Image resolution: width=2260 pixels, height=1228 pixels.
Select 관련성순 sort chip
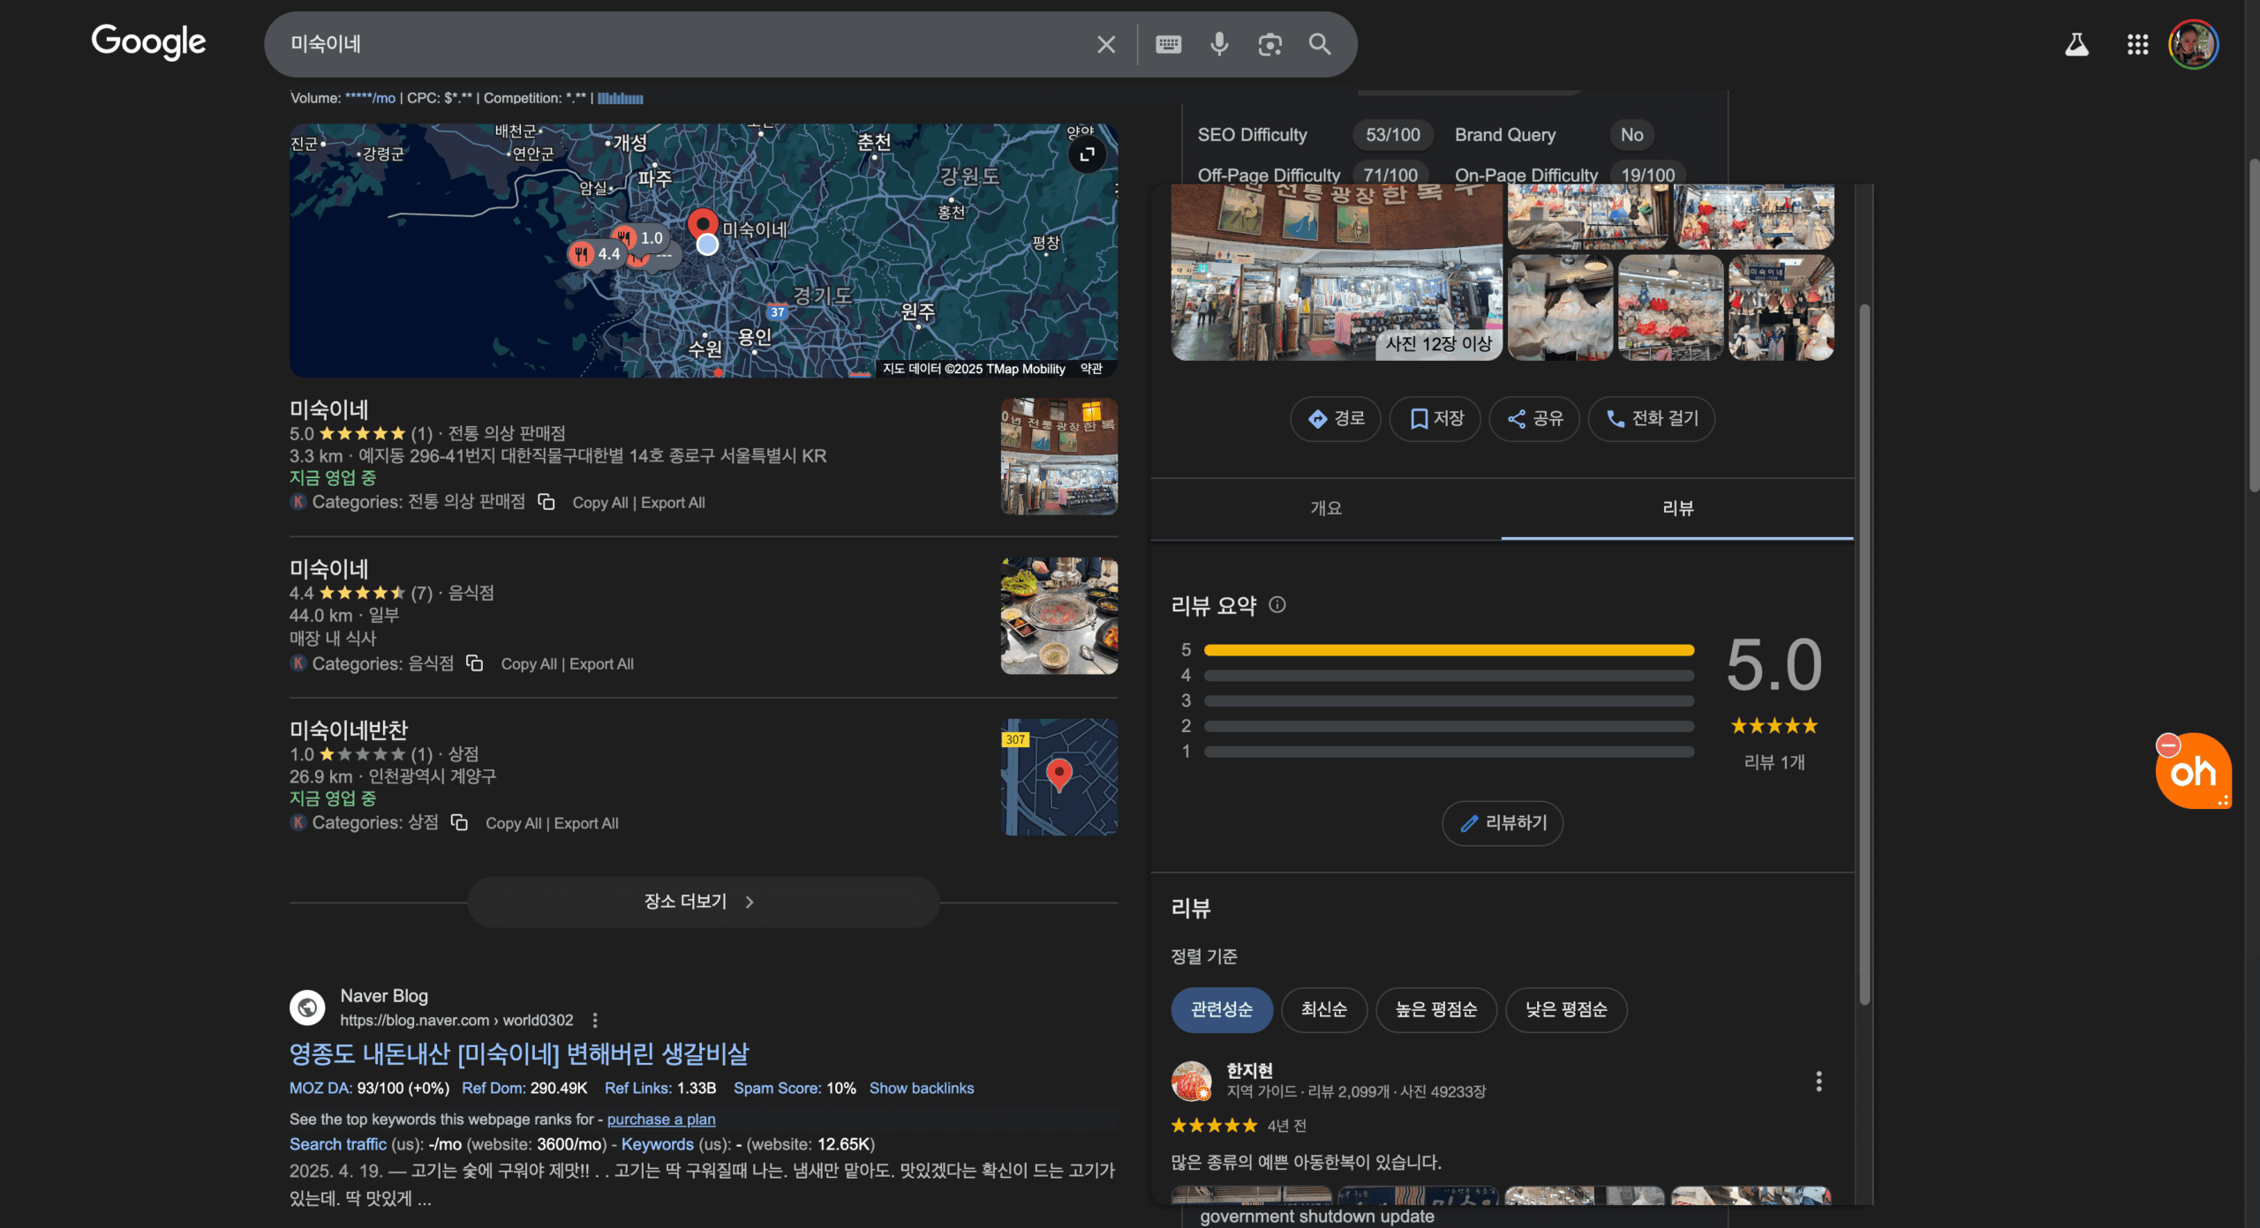coord(1221,1009)
